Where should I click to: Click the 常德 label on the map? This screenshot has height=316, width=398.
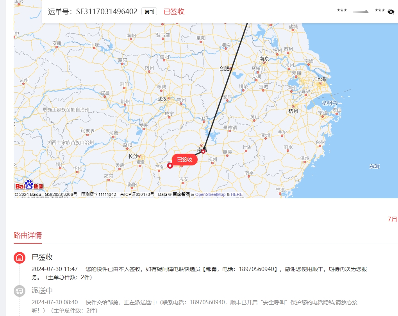(113, 133)
